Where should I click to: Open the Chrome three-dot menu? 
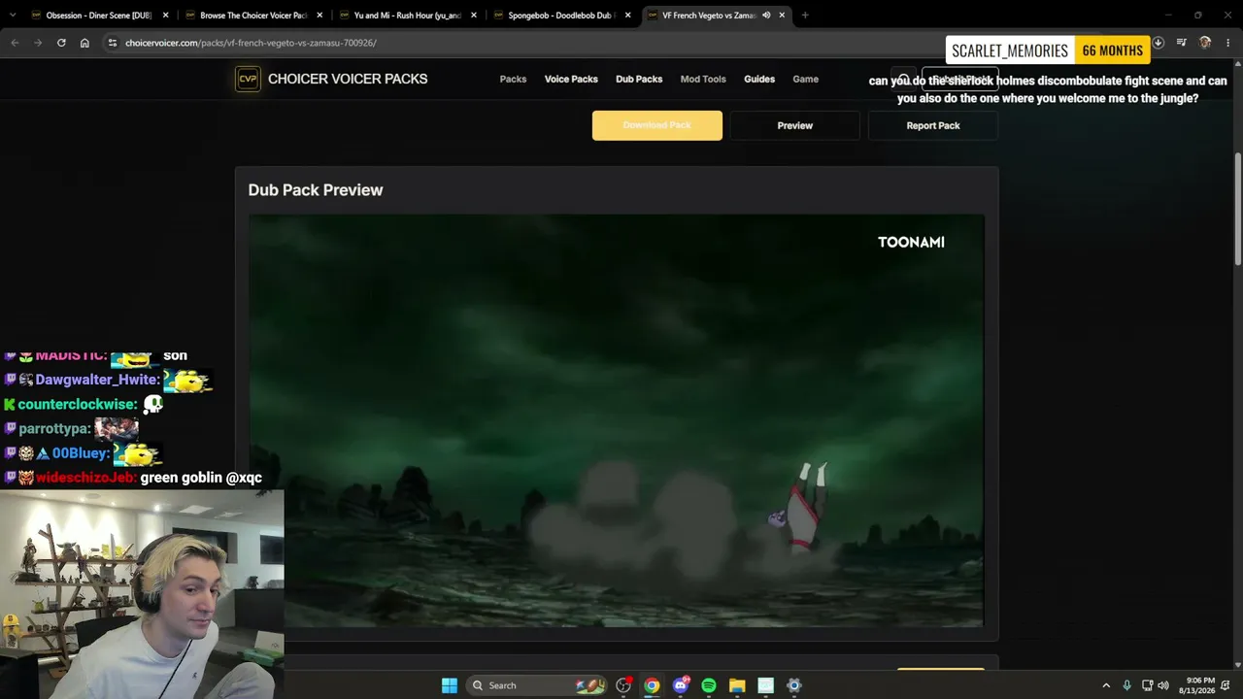click(1228, 43)
